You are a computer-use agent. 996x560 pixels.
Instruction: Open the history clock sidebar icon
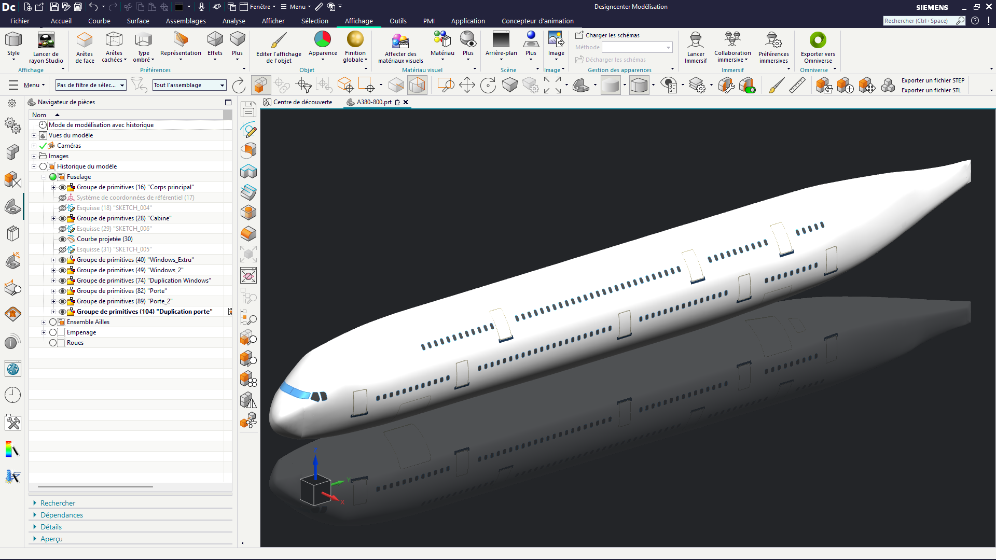pos(12,395)
